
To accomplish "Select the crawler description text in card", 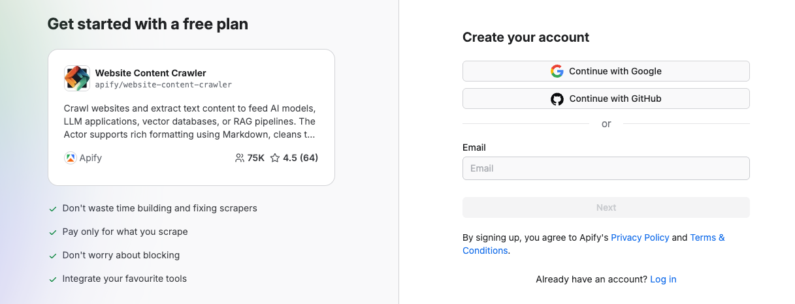I will (x=189, y=121).
